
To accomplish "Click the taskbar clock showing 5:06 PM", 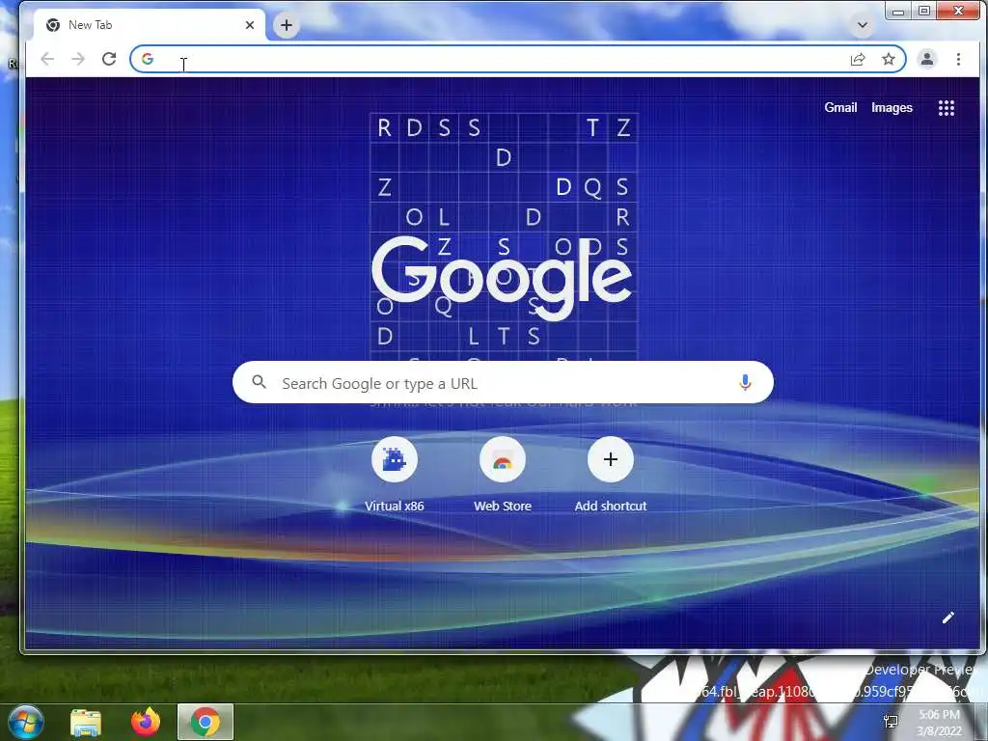I will 939,723.
